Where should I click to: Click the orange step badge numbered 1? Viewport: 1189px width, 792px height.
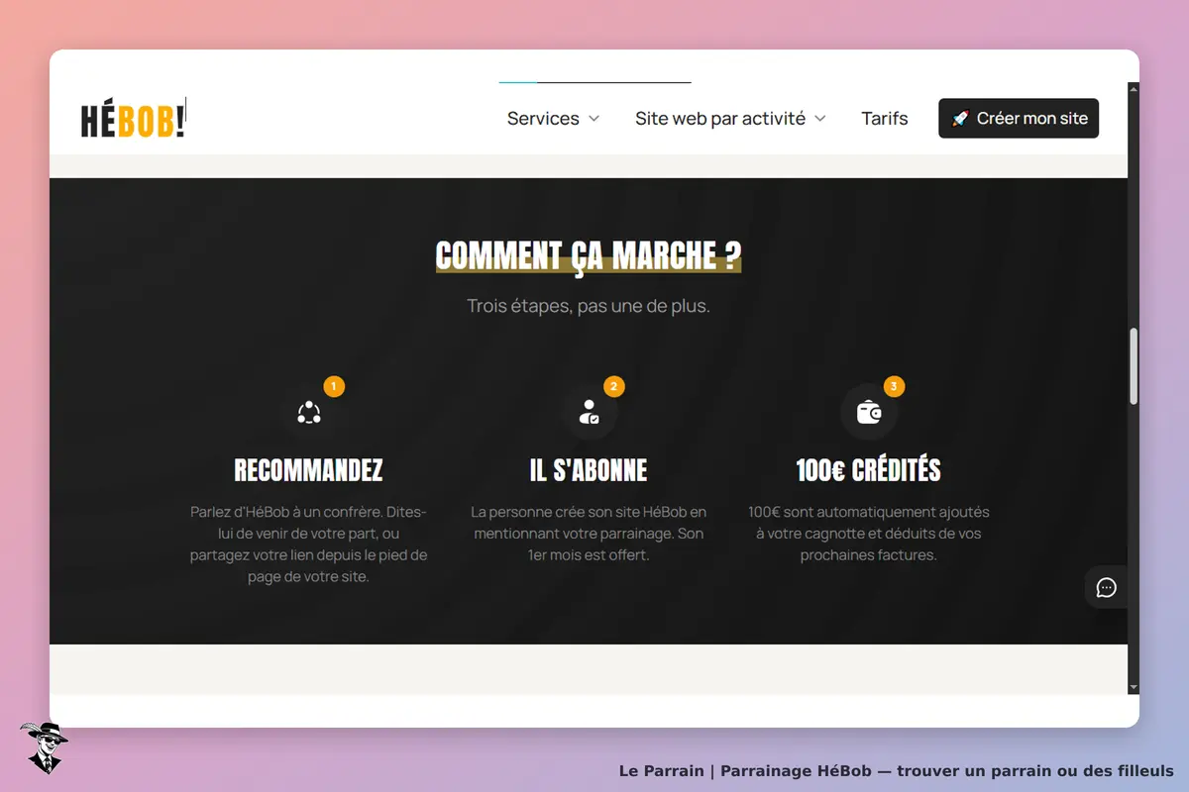(334, 386)
